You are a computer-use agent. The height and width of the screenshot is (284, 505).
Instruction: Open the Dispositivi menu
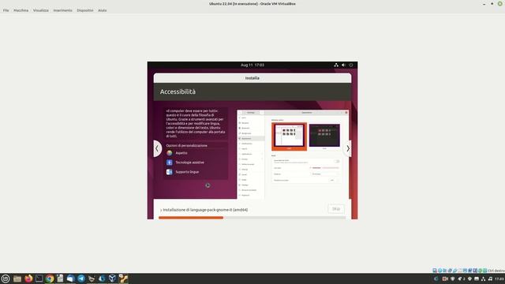85,10
